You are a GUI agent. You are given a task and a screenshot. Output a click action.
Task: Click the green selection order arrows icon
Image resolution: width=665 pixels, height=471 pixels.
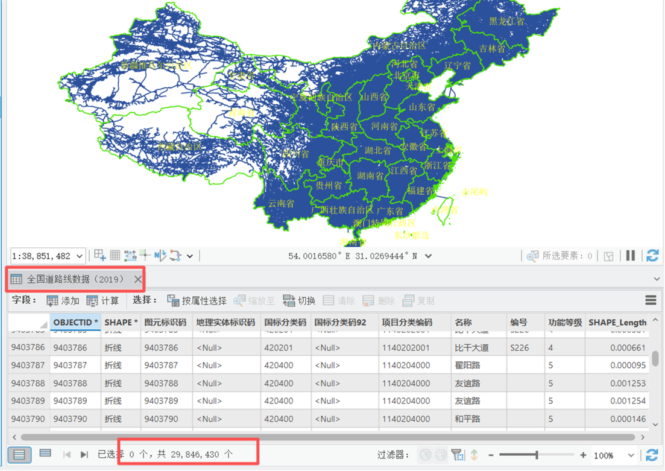click(474, 455)
